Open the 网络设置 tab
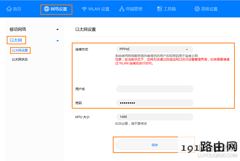The image size is (240, 161). point(56,9)
